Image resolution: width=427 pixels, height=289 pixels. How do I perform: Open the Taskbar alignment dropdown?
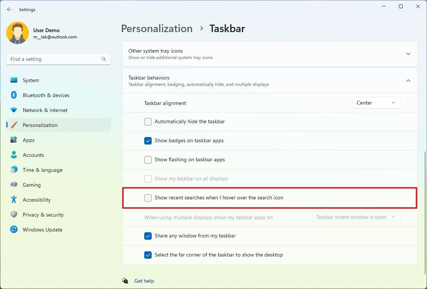[x=376, y=102]
